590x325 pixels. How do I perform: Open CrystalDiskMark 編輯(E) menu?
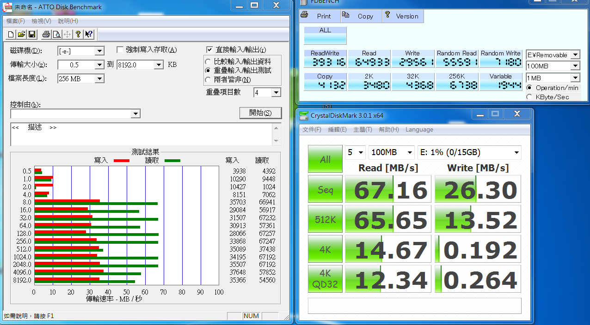pos(338,130)
